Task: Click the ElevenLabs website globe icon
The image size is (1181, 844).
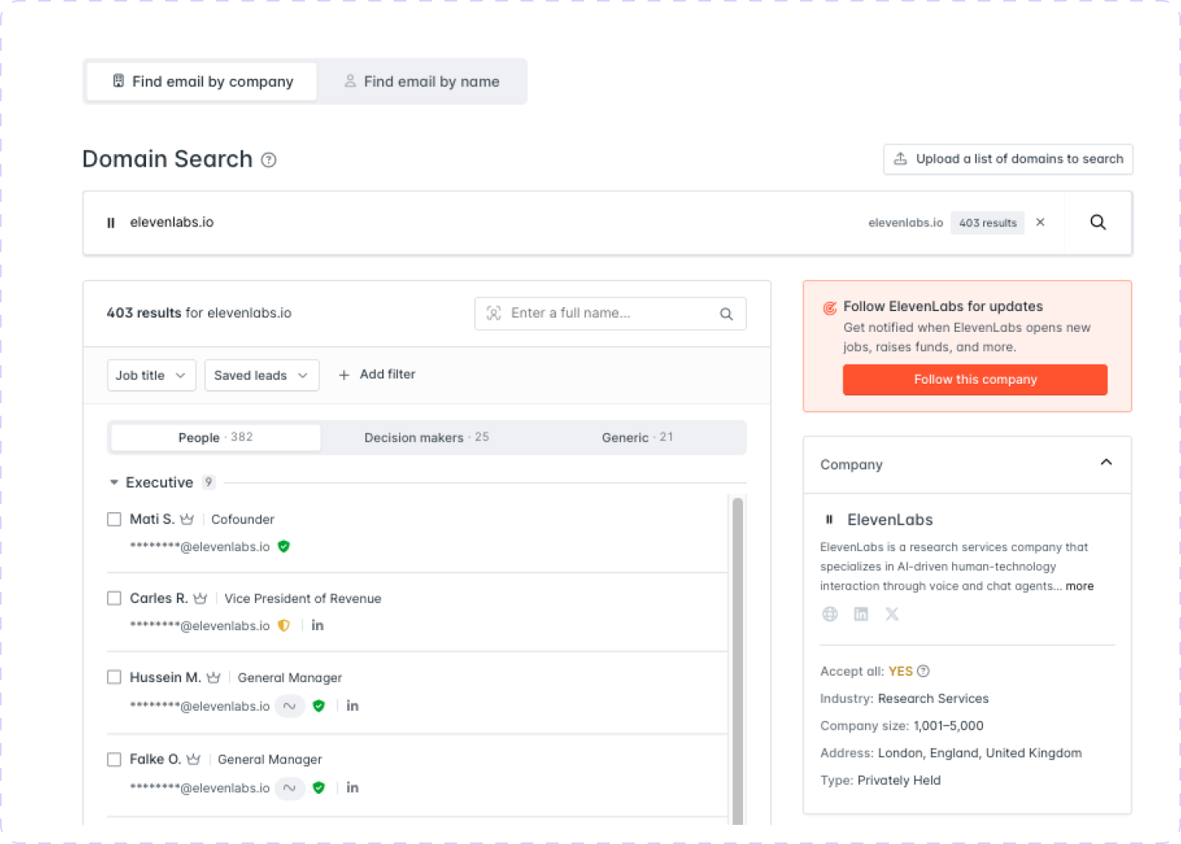Action: coord(830,613)
